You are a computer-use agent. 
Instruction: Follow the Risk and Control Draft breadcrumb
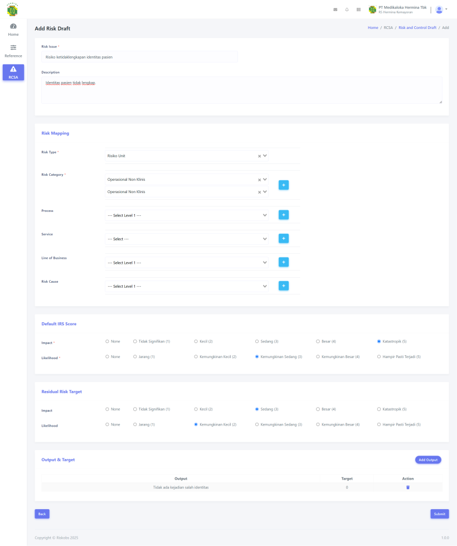coord(417,28)
